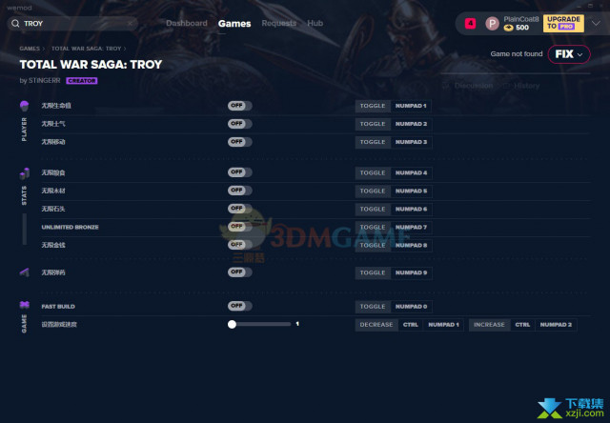Click CTRL key in decrease hotkey
The height and width of the screenshot is (423, 610).
pos(411,325)
